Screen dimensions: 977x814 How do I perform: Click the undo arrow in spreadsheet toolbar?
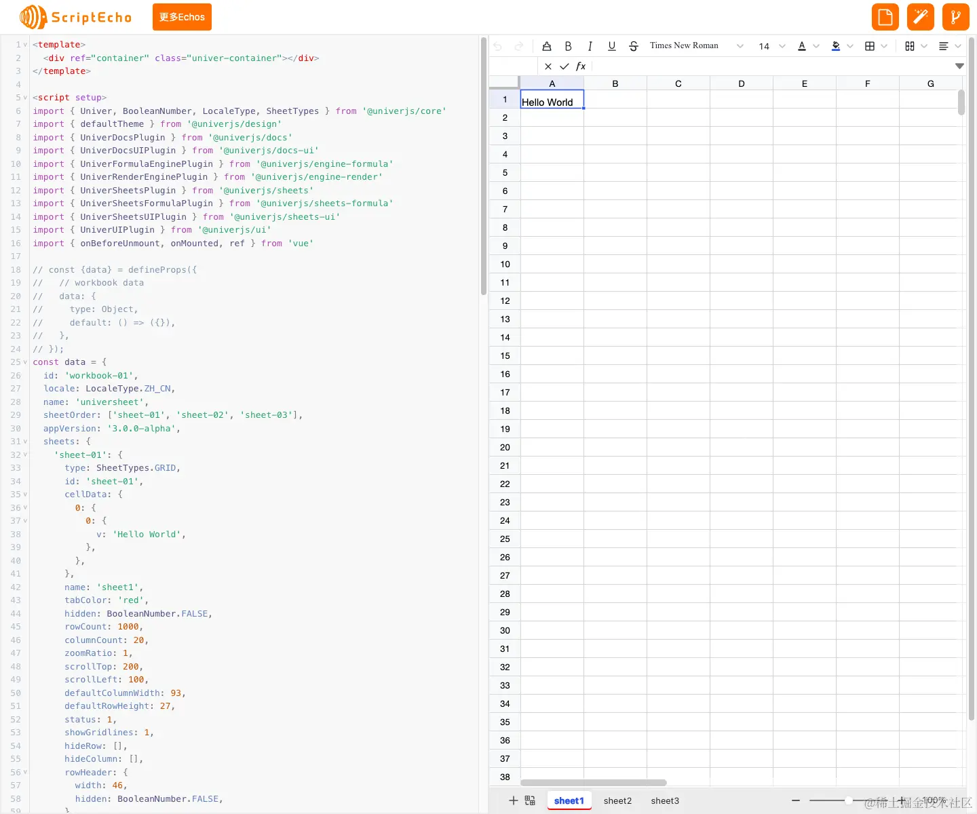coord(498,46)
